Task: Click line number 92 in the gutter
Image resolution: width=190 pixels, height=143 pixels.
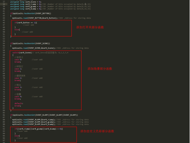Action: 4,129
